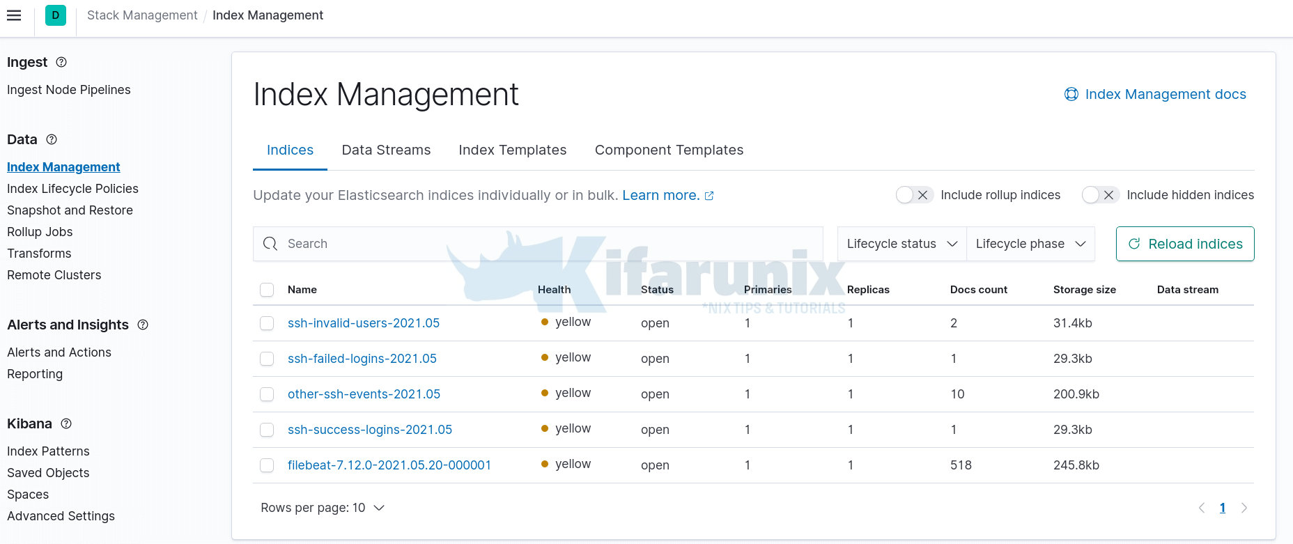Enable Include hidden indices switch
This screenshot has width=1293, height=544.
[x=1100, y=195]
